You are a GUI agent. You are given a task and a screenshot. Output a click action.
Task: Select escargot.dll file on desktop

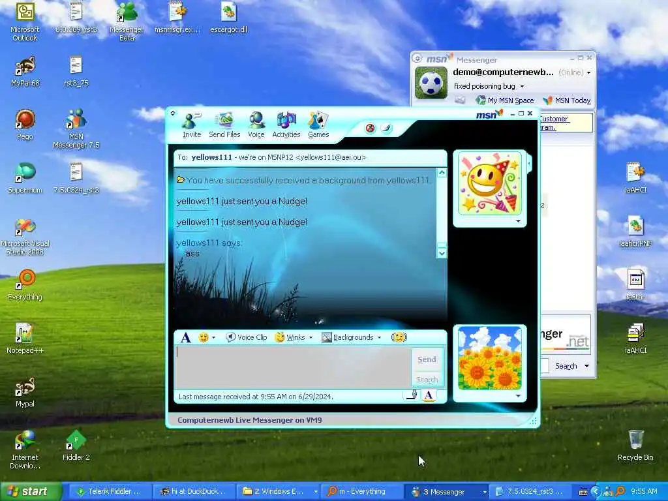click(x=229, y=18)
